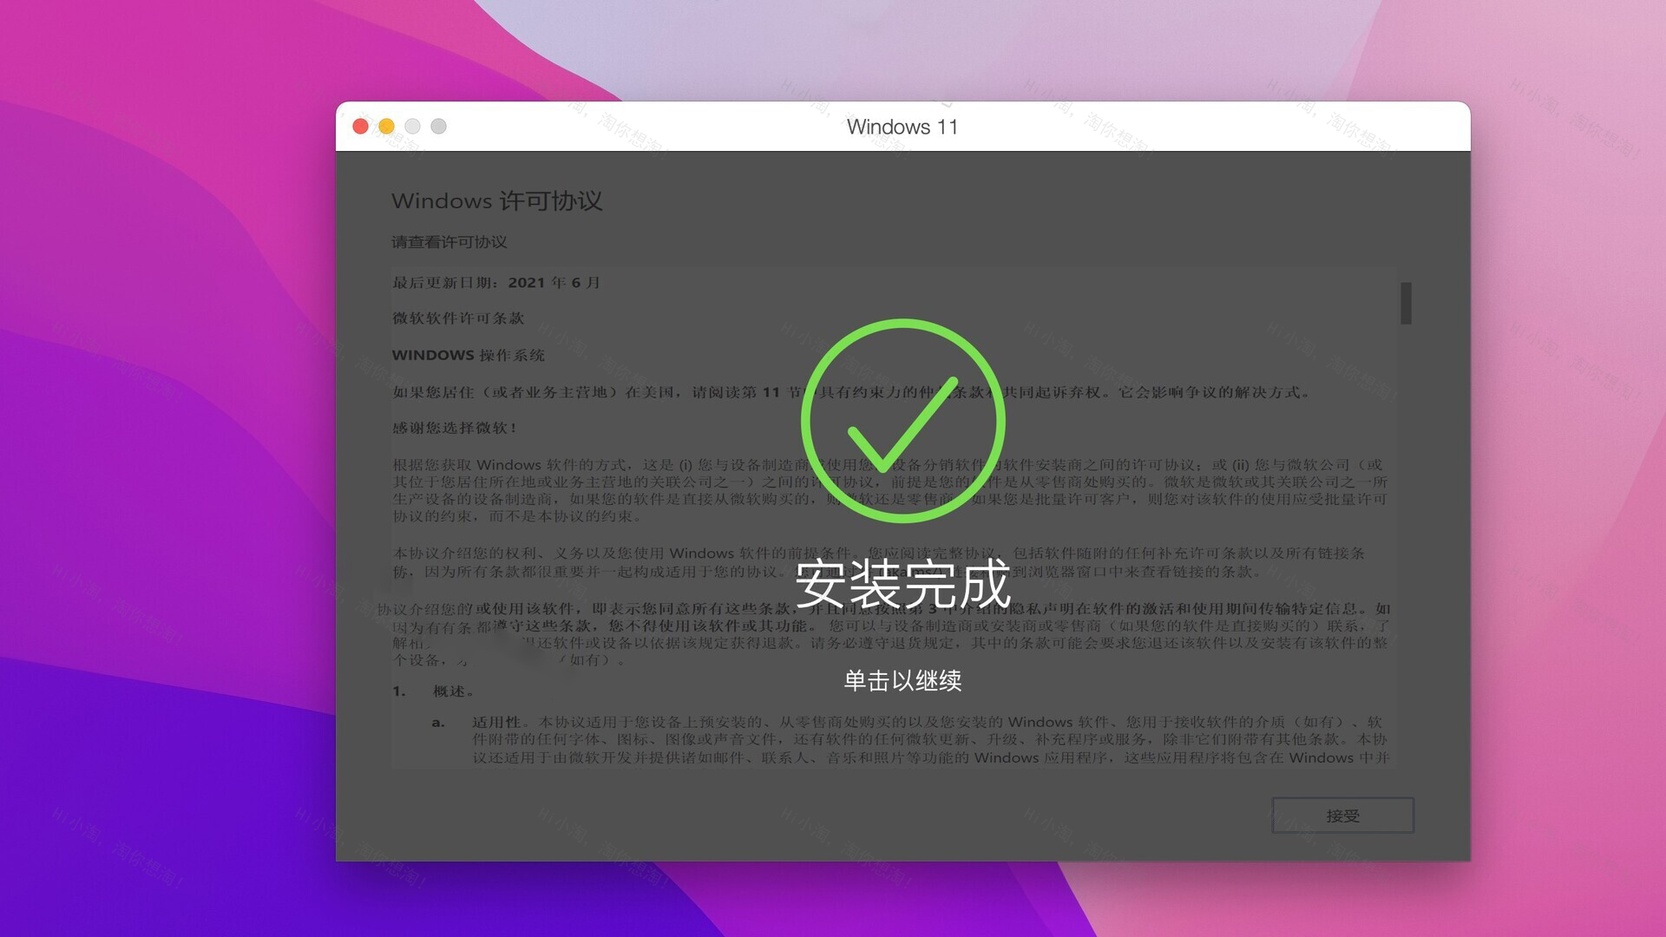Click the Windows 11 window title
Image resolution: width=1666 pixels, height=937 pixels.
point(902,127)
